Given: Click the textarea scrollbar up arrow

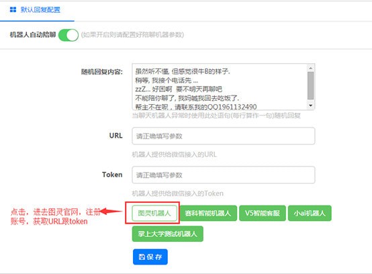Looking at the screenshot, I should pyautogui.click(x=310, y=68).
